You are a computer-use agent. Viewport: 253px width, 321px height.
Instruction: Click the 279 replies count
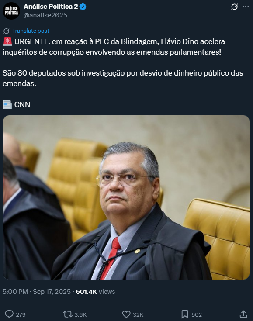coord(21,314)
